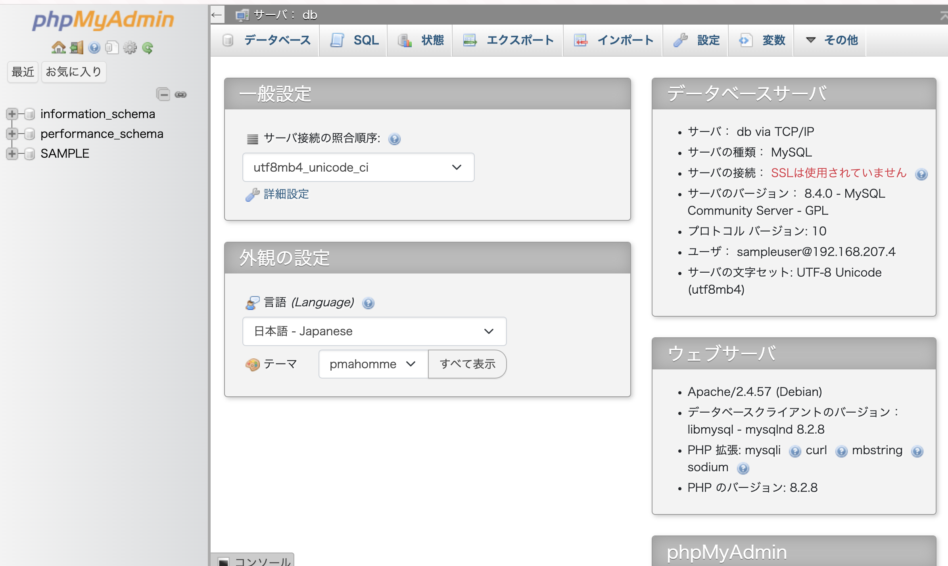Expand the performance_schema tree node

tap(12, 134)
